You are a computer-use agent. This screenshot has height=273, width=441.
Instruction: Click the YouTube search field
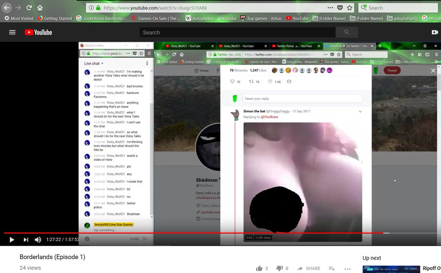click(237, 32)
